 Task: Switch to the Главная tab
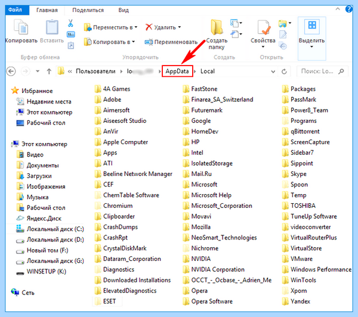[x=47, y=10]
